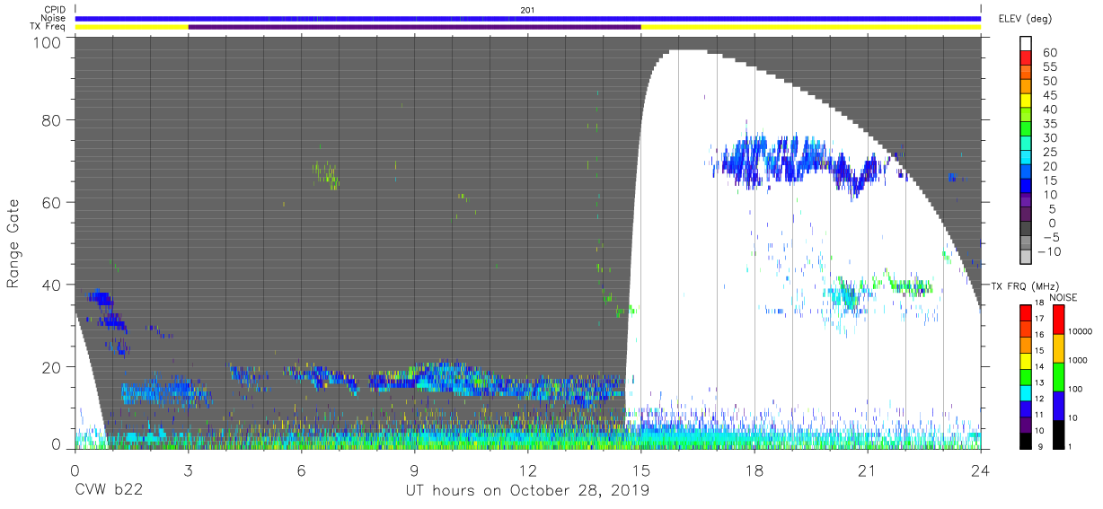Image resolution: width=1103 pixels, height=509 pixels.
Task: Click the 30 label on ELEV color bar
Action: click(1049, 138)
